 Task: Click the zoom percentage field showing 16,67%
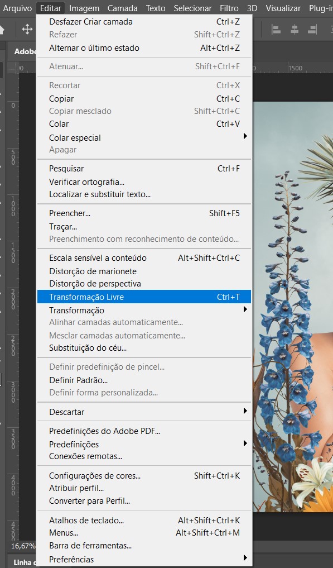(x=23, y=546)
